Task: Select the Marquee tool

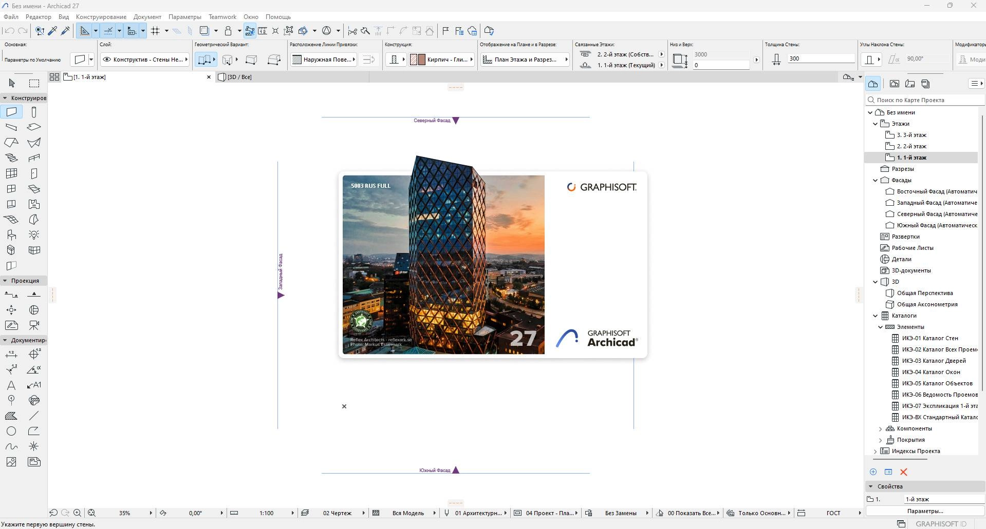Action: (34, 83)
